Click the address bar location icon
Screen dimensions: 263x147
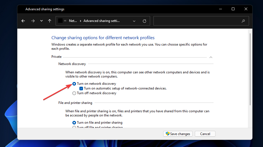tap(60, 21)
